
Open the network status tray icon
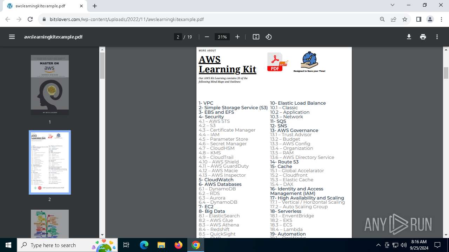(x=395, y=245)
